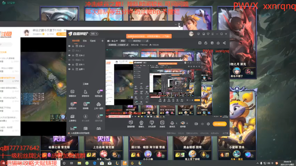Open streaming settings gear icon
The image size is (296, 166).
coord(208,124)
